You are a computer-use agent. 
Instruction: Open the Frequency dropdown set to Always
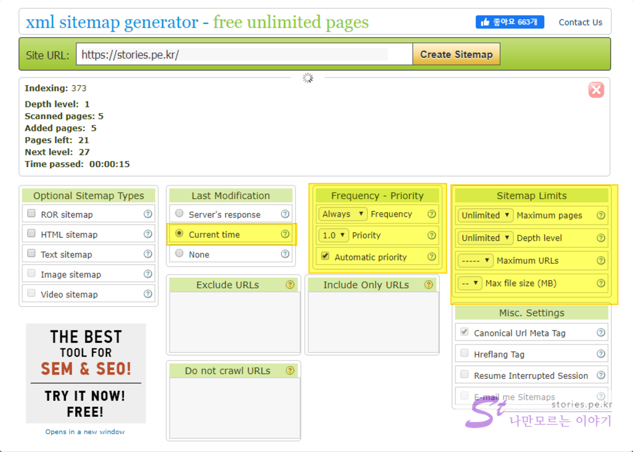(x=343, y=214)
